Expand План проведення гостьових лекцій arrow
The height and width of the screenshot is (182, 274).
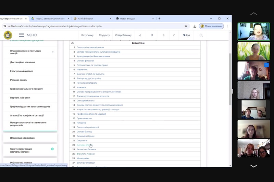[53, 52]
